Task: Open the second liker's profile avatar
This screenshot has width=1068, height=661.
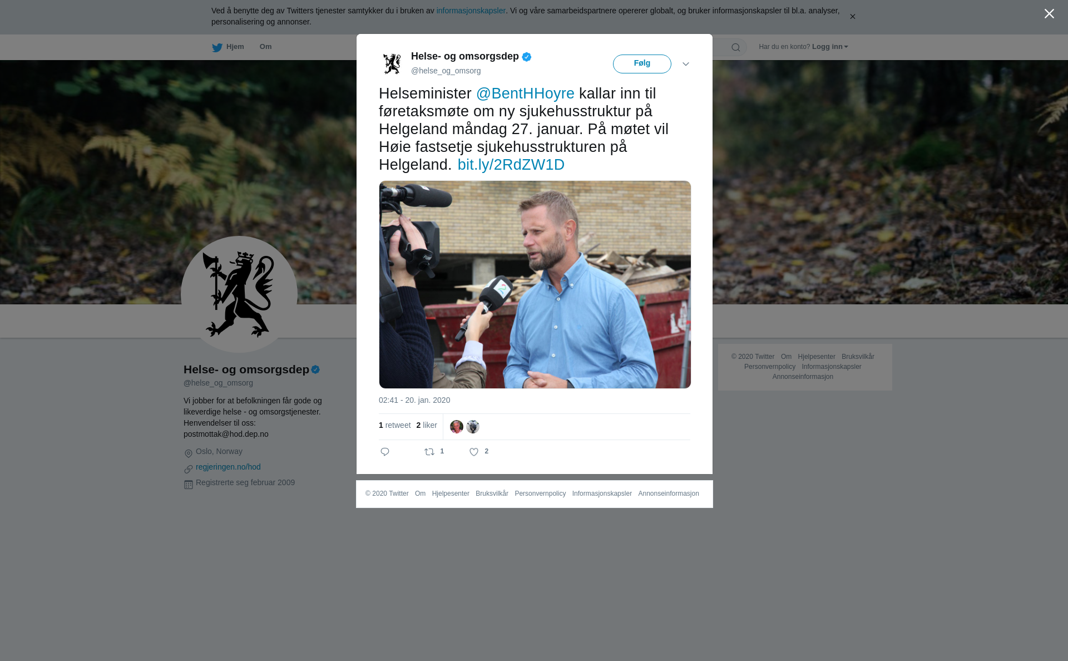Action: tap(473, 427)
